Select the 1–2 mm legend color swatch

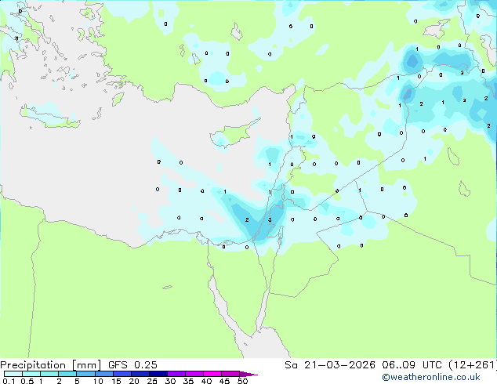tap(49, 374)
